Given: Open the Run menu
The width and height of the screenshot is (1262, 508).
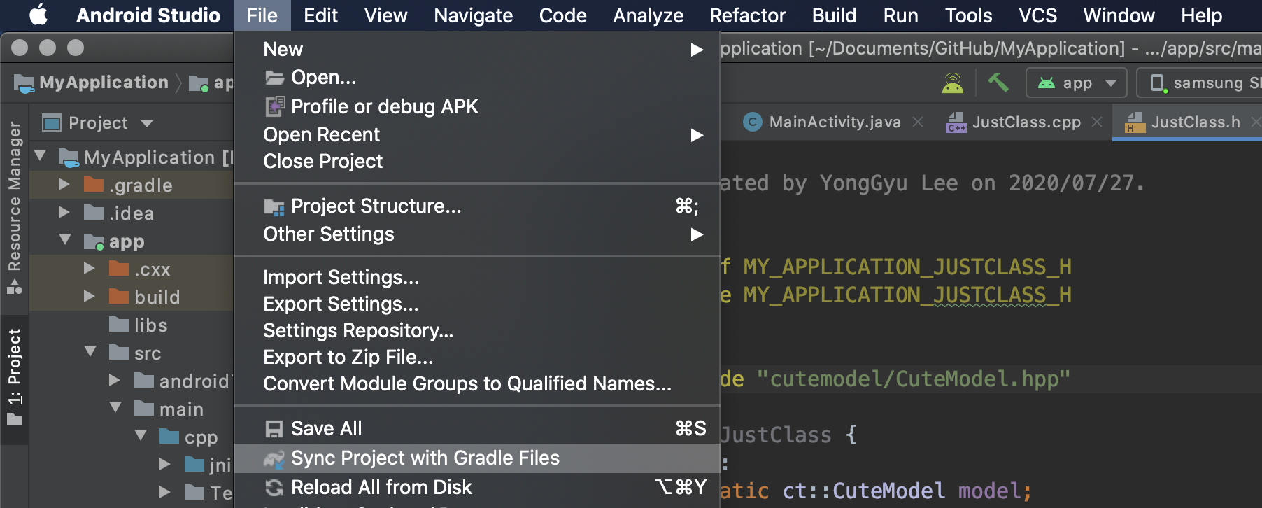Looking at the screenshot, I should 900,15.
